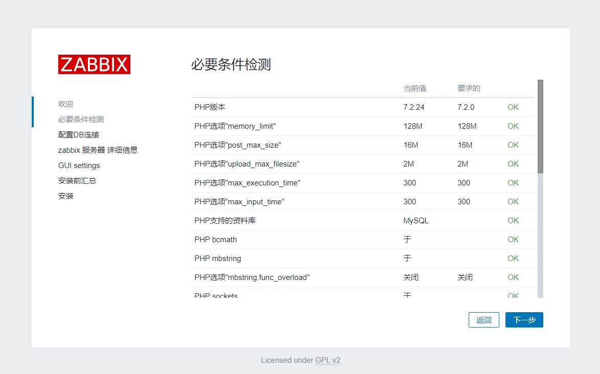This screenshot has width=600, height=374.
Task: Click the PHP支持的资料库 row label
Action: (x=225, y=221)
